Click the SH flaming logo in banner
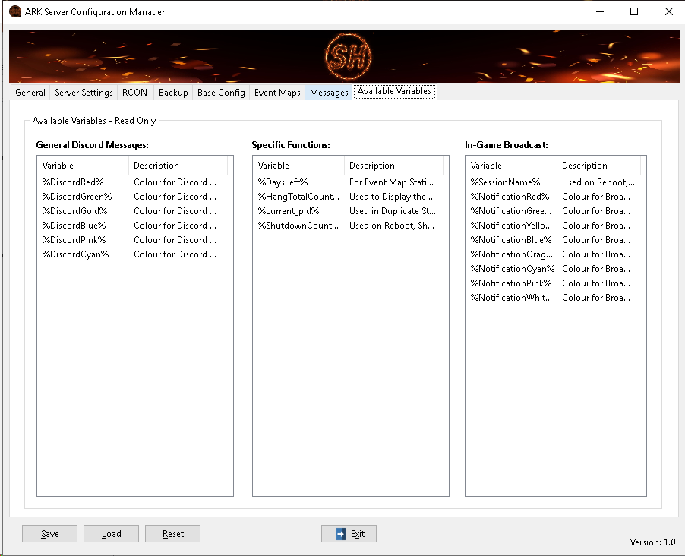The width and height of the screenshot is (685, 556). coord(346,57)
